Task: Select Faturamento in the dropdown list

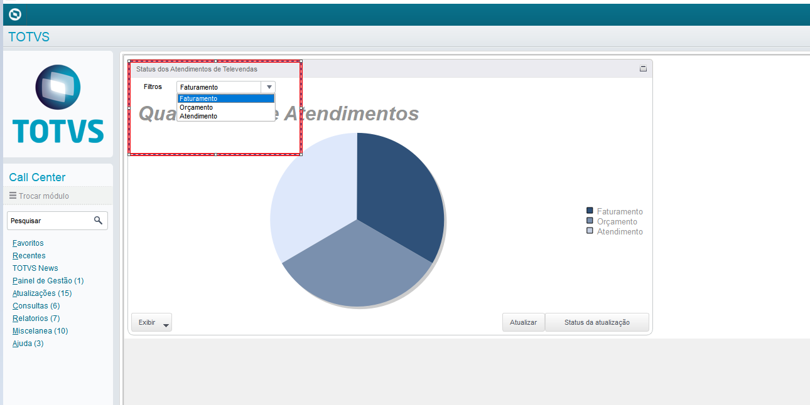Action: pos(226,99)
